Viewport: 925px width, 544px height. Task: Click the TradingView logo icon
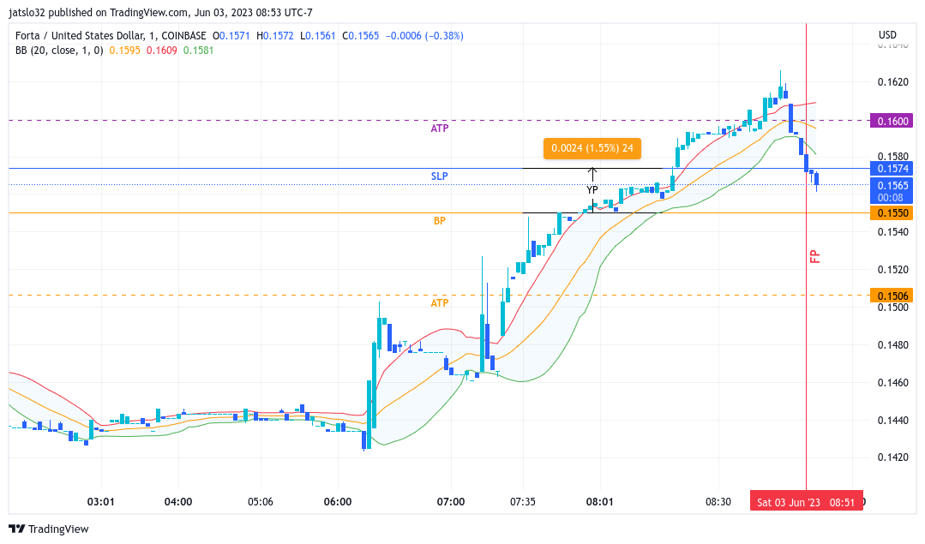(x=16, y=529)
